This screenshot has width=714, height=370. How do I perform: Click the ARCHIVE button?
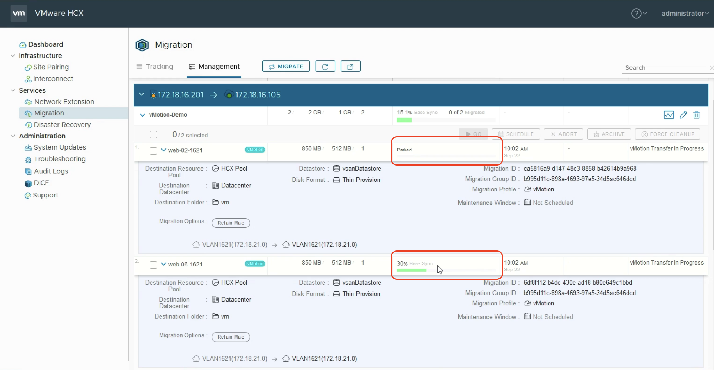609,134
